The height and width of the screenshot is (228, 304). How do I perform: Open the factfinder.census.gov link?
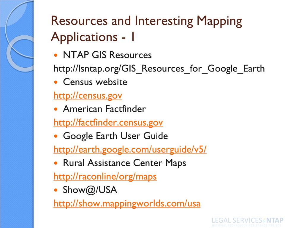(108, 123)
